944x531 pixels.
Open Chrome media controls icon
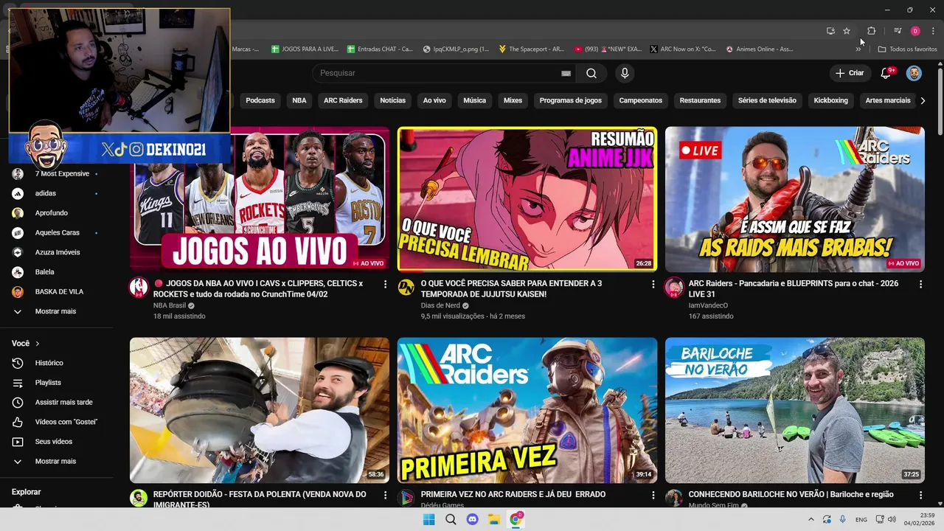tap(898, 31)
